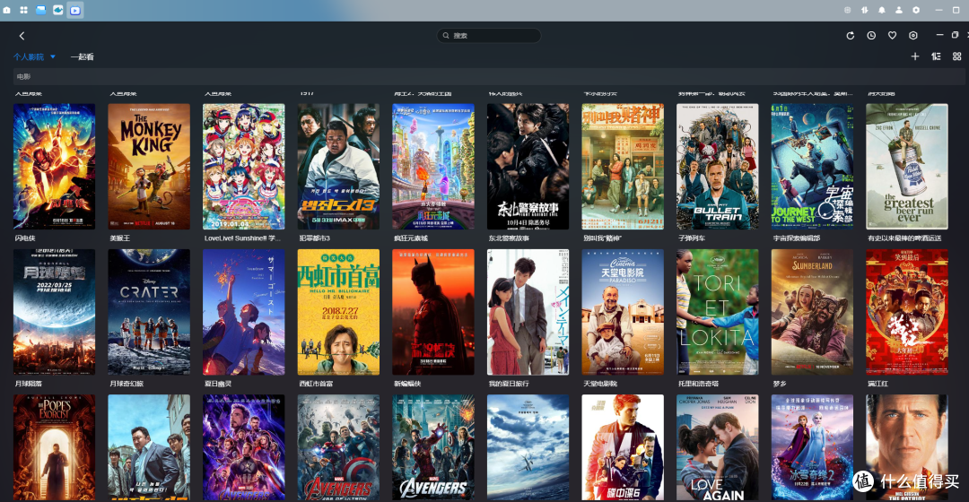Open notifications bell in system tray

(x=882, y=10)
